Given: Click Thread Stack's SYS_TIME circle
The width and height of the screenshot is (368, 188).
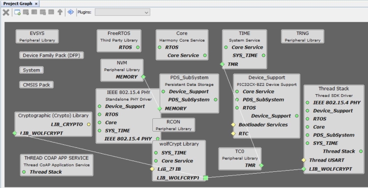Looking at the screenshot, I should [308, 143].
